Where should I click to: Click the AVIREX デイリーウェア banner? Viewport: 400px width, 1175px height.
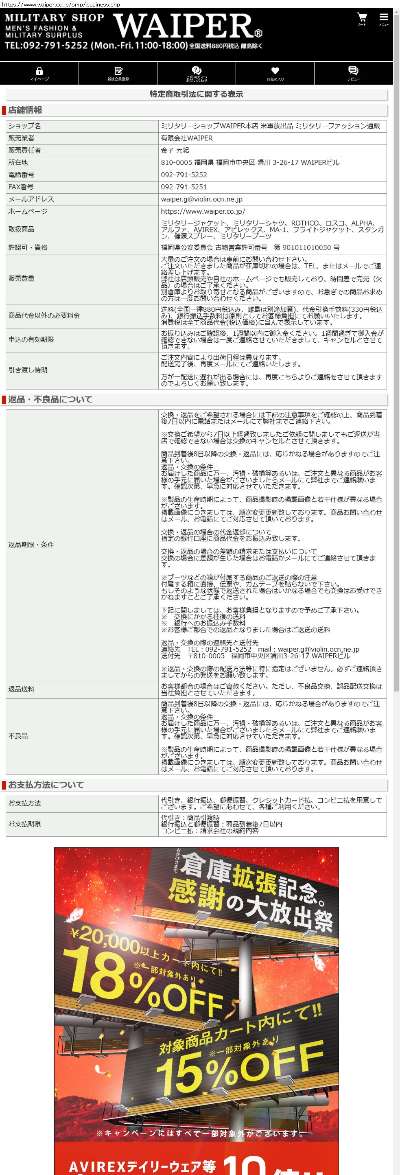point(197,1158)
